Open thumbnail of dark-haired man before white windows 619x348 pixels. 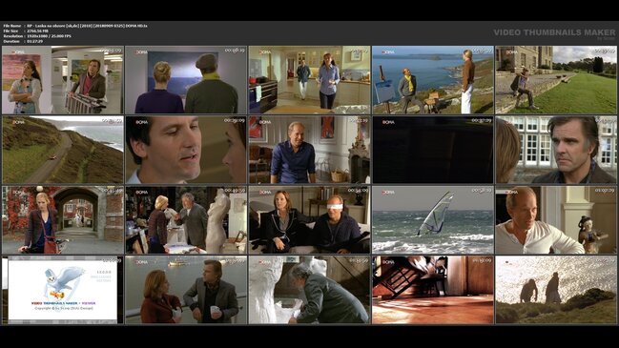pyautogui.click(x=556, y=150)
